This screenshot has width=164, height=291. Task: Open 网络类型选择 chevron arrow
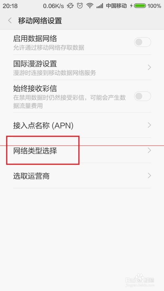(x=149, y=151)
